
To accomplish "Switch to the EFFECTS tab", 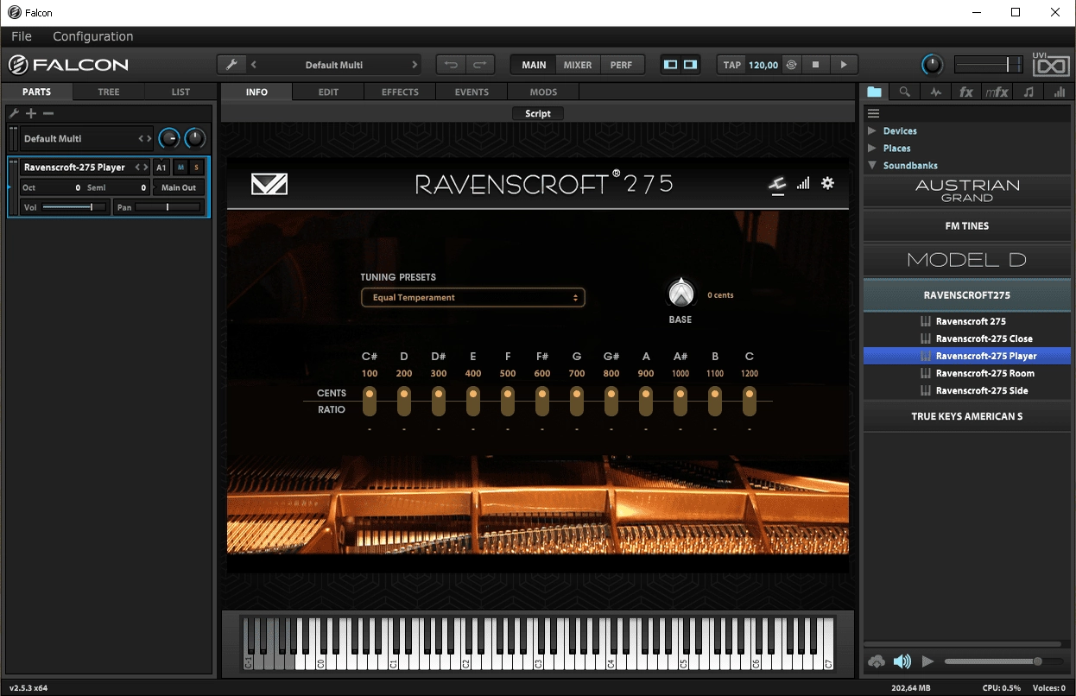I will coord(400,92).
